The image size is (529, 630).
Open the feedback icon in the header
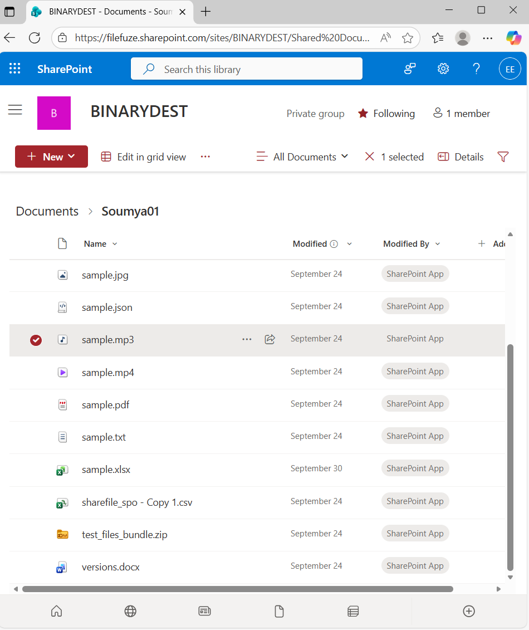coord(410,69)
